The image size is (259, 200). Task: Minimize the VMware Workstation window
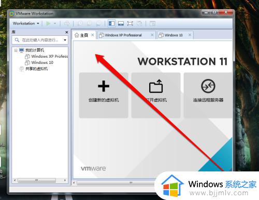tap(206, 12)
